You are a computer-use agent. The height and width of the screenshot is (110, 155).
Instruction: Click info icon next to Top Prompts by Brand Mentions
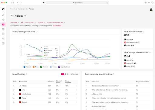tap(114, 74)
